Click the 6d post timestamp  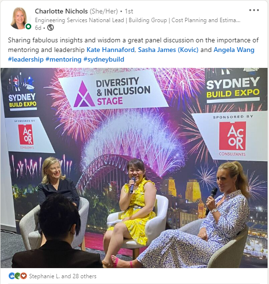pyautogui.click(x=38, y=28)
